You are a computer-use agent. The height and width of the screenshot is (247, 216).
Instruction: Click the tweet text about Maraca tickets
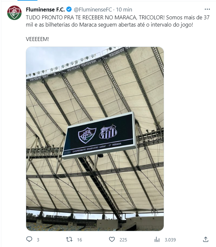click(118, 21)
